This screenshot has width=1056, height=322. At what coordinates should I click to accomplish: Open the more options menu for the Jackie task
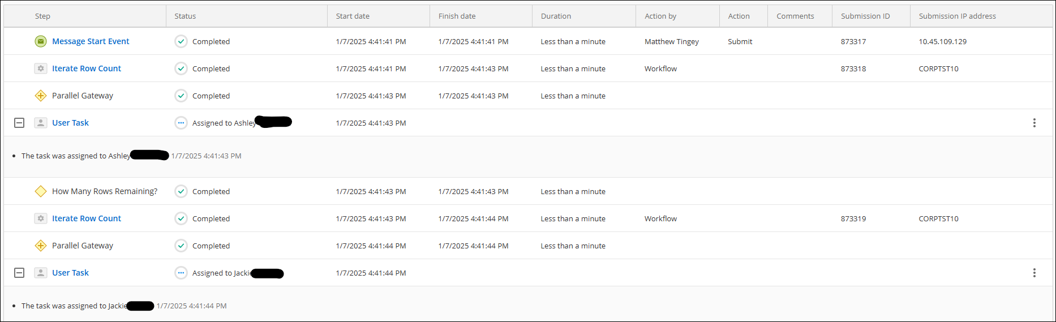point(1034,273)
